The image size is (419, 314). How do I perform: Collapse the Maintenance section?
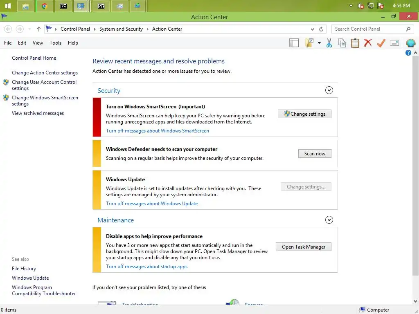click(329, 220)
